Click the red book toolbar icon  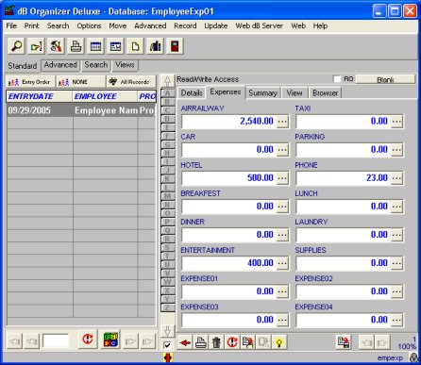coord(175,46)
